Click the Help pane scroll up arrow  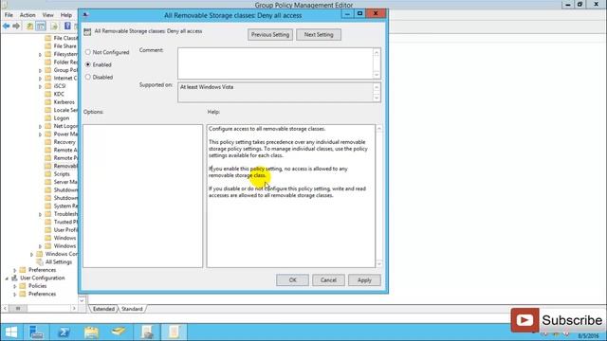pos(379,129)
